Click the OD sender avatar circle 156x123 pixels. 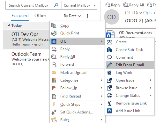[112, 17]
